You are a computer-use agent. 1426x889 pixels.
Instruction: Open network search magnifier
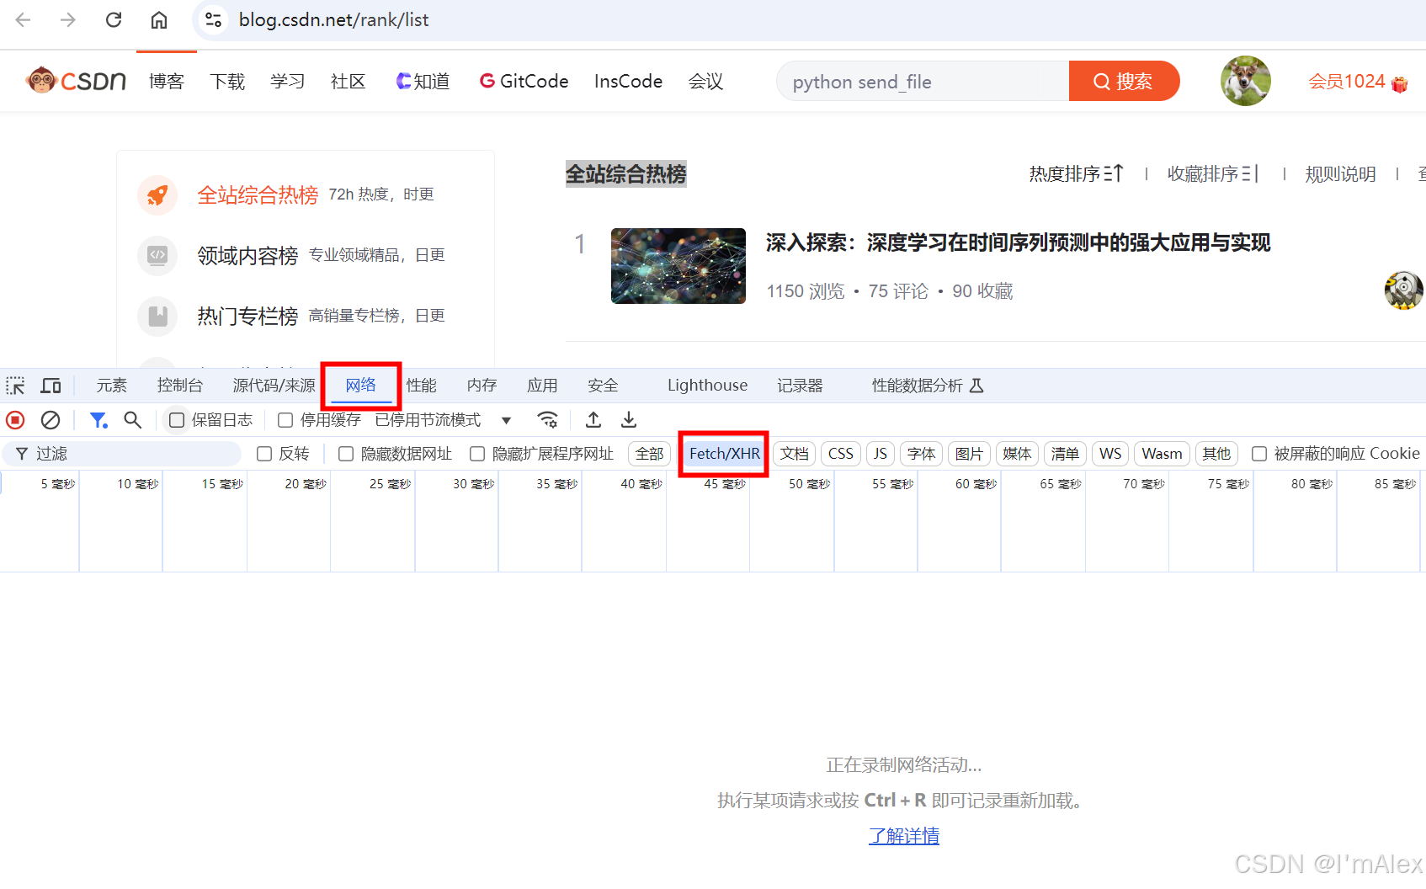(x=132, y=419)
